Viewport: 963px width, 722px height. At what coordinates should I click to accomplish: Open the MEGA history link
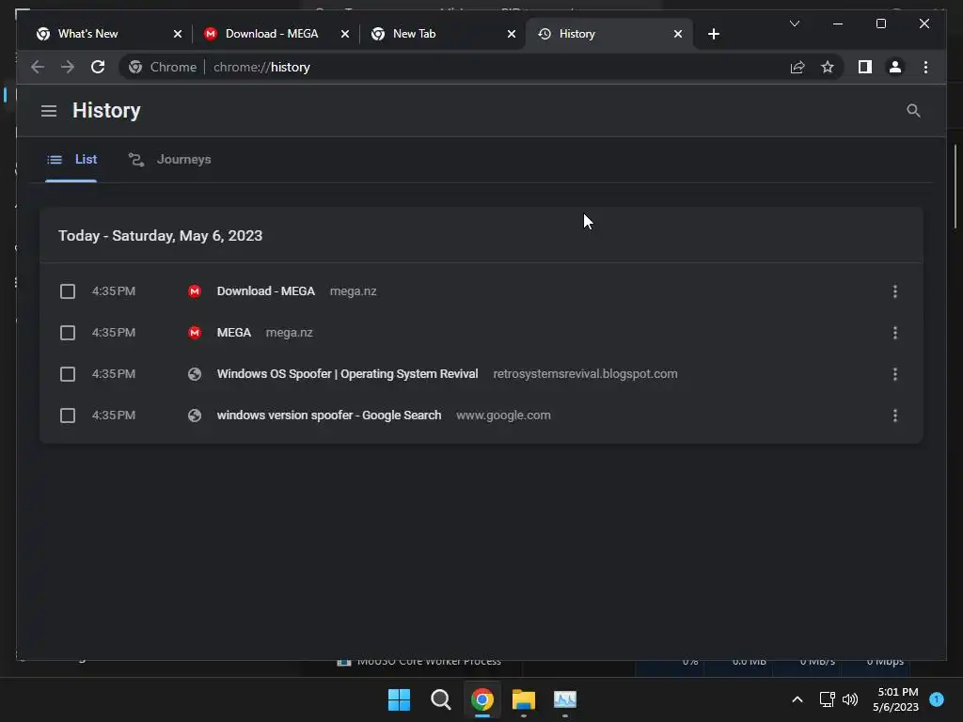(234, 333)
